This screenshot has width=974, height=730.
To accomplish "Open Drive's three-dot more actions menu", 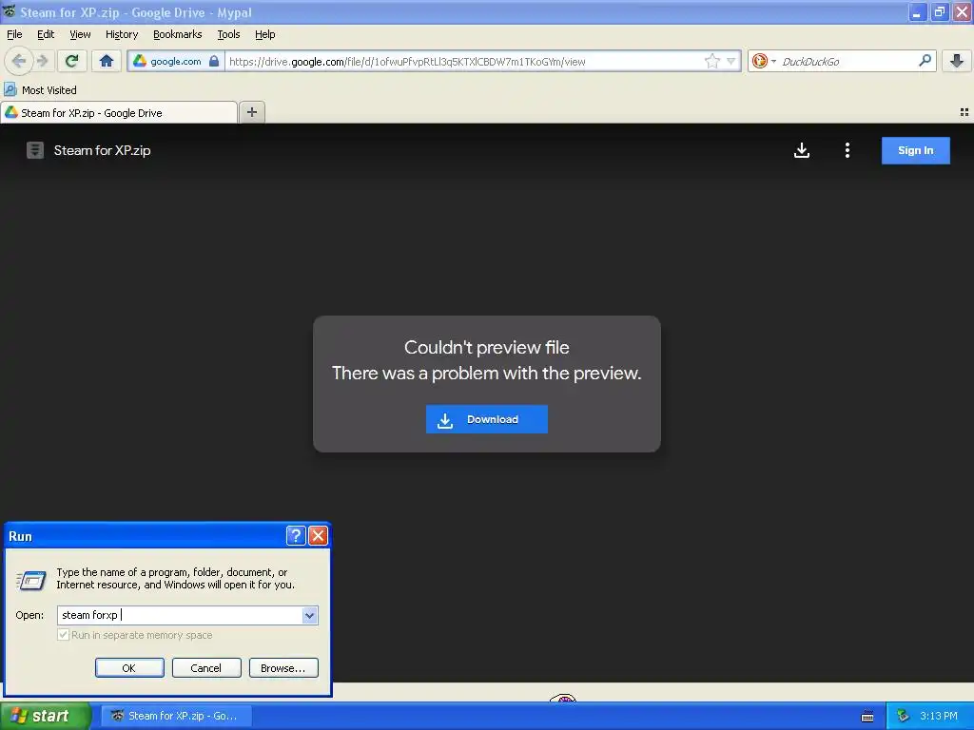I will (847, 150).
